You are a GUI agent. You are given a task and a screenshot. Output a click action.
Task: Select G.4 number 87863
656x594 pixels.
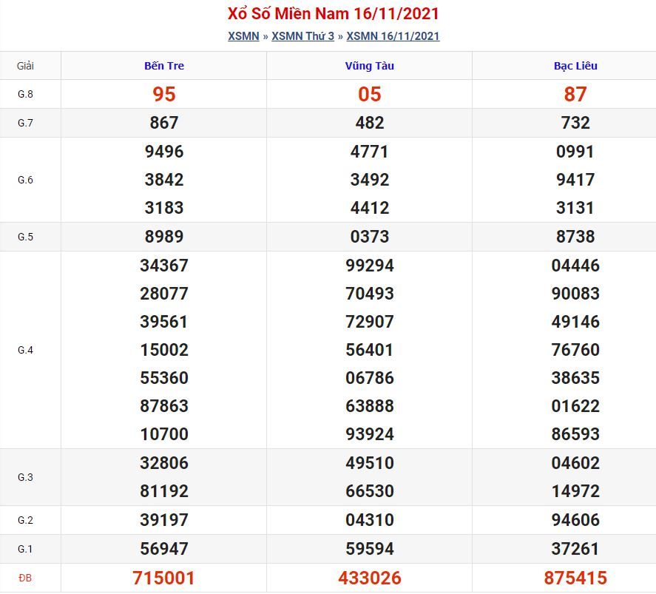pyautogui.click(x=164, y=406)
